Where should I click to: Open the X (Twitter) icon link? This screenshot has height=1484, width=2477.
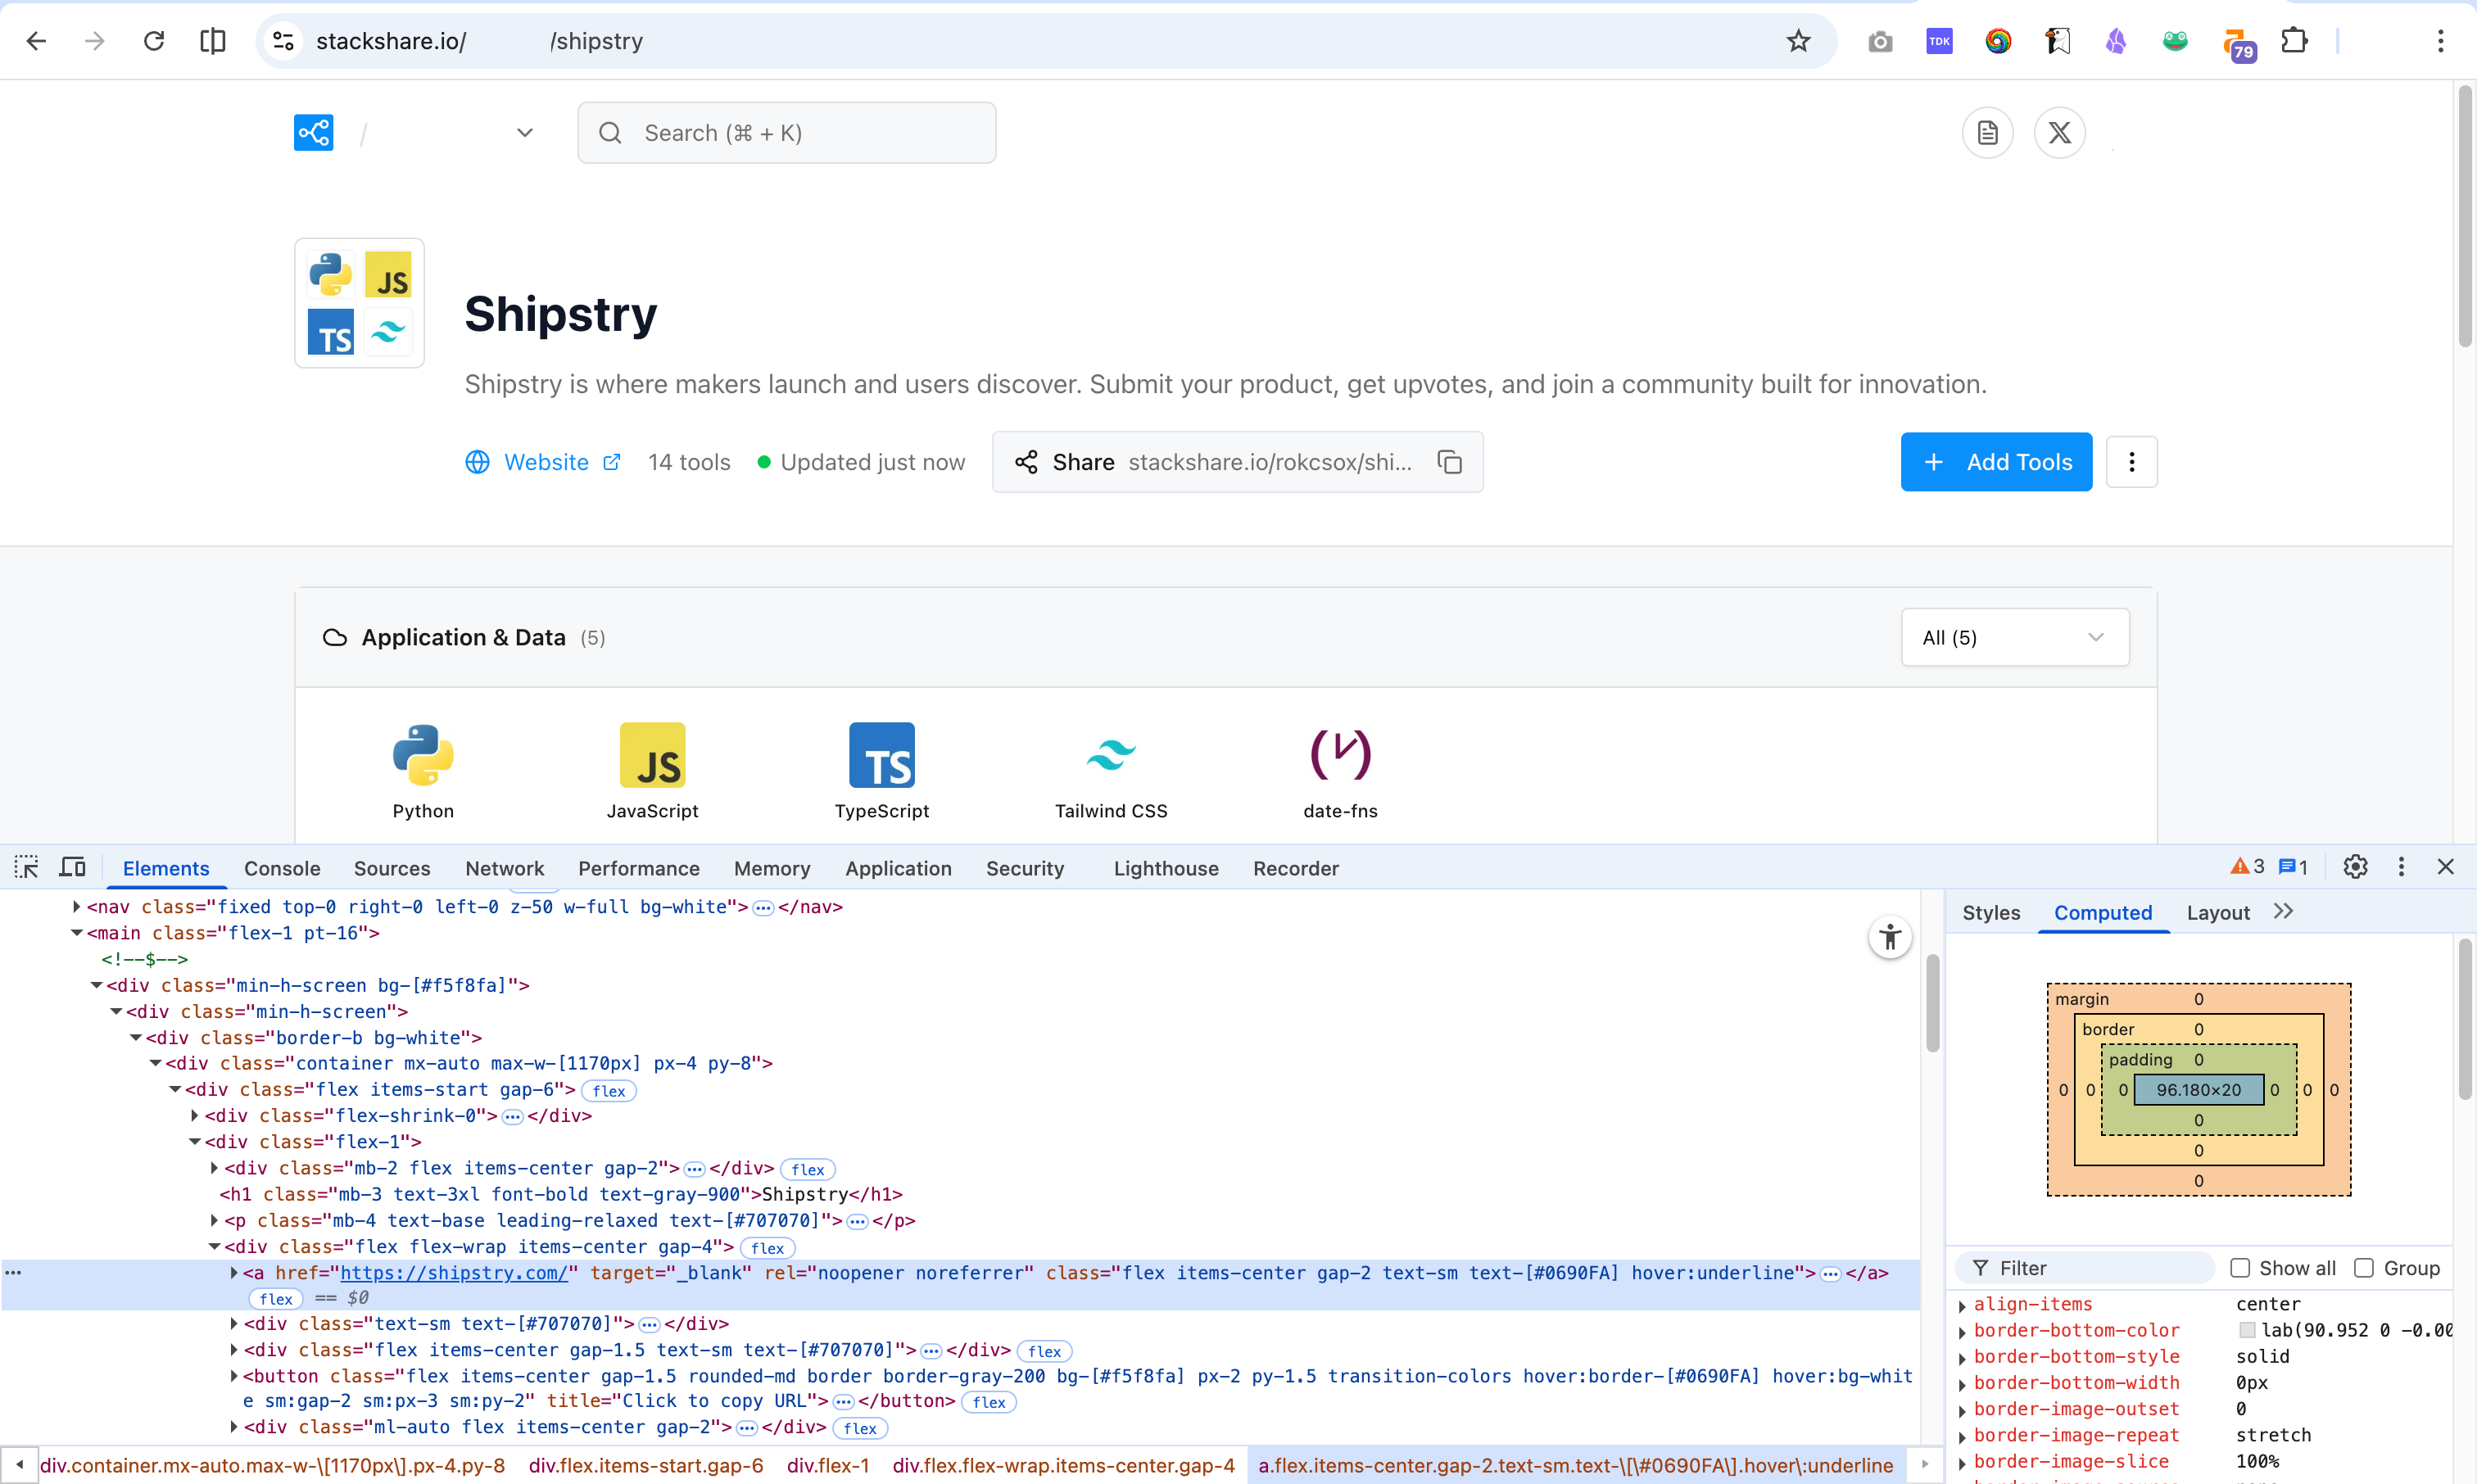coord(2059,133)
